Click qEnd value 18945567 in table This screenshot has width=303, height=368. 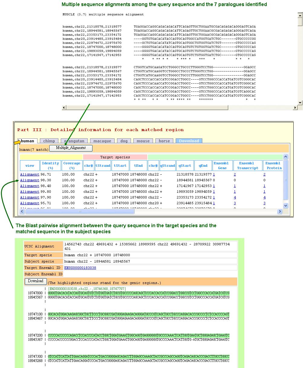203,180
